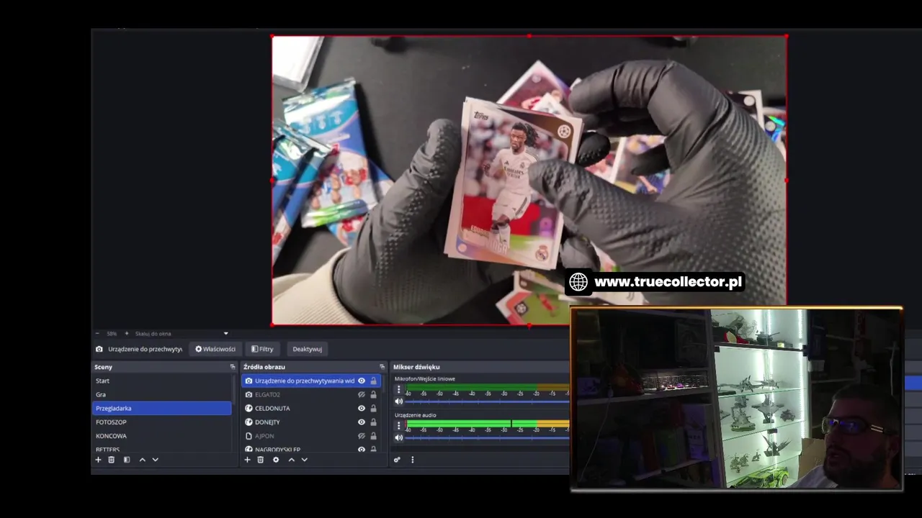Open audio mixer menu dots in the mixer toolbar
Viewport: 922px width, 518px height.
coord(412,460)
